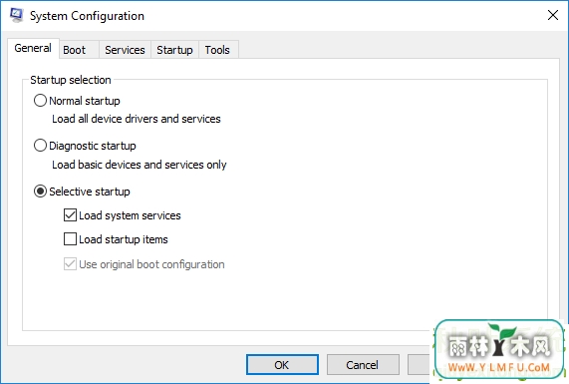
Task: Uncheck Load system services checkbox
Action: point(70,215)
